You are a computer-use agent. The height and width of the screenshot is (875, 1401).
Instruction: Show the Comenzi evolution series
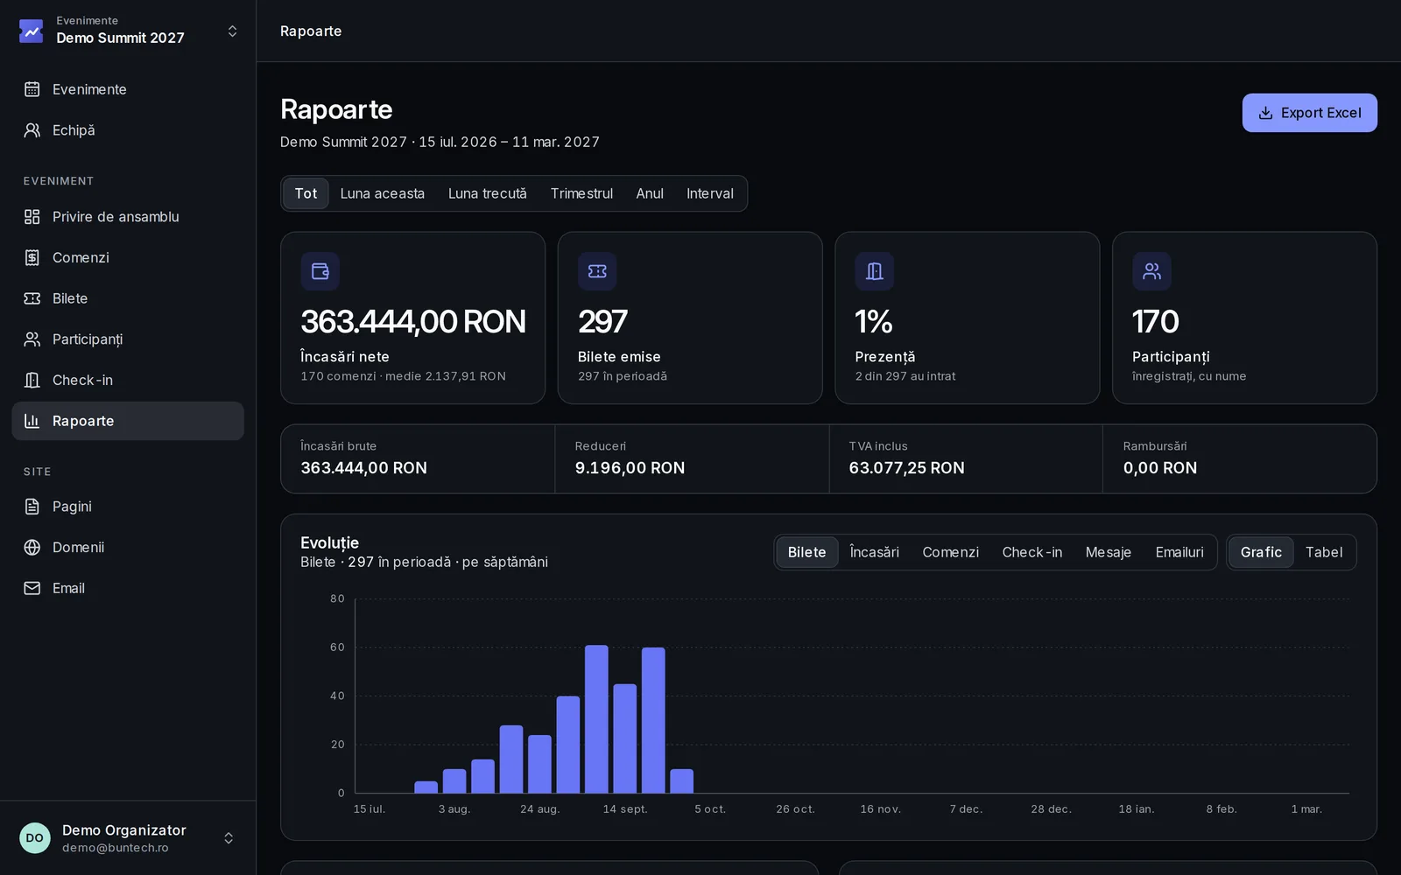(950, 552)
